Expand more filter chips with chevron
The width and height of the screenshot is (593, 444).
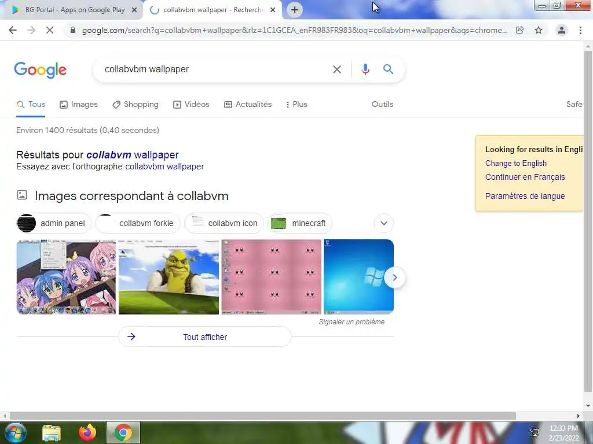click(x=384, y=223)
